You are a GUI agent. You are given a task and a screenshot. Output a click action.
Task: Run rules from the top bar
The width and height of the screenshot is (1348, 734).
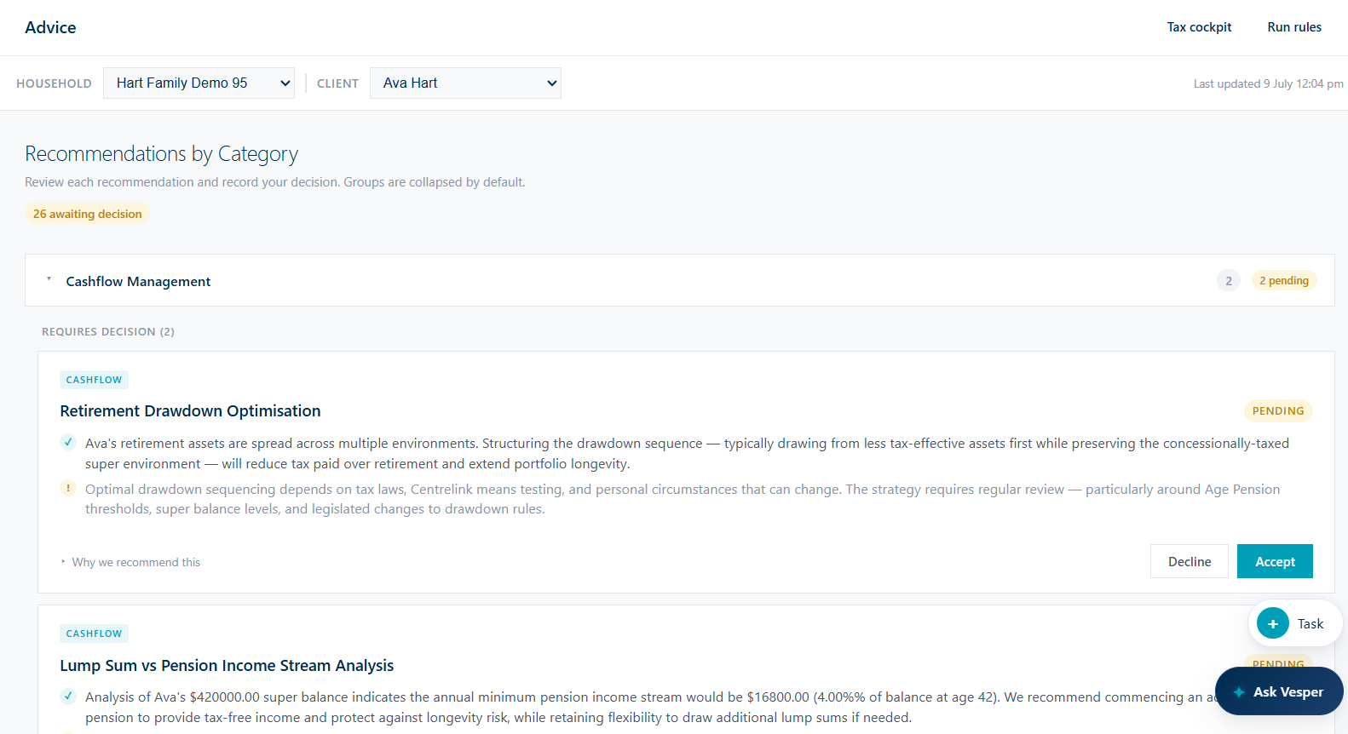tap(1294, 27)
